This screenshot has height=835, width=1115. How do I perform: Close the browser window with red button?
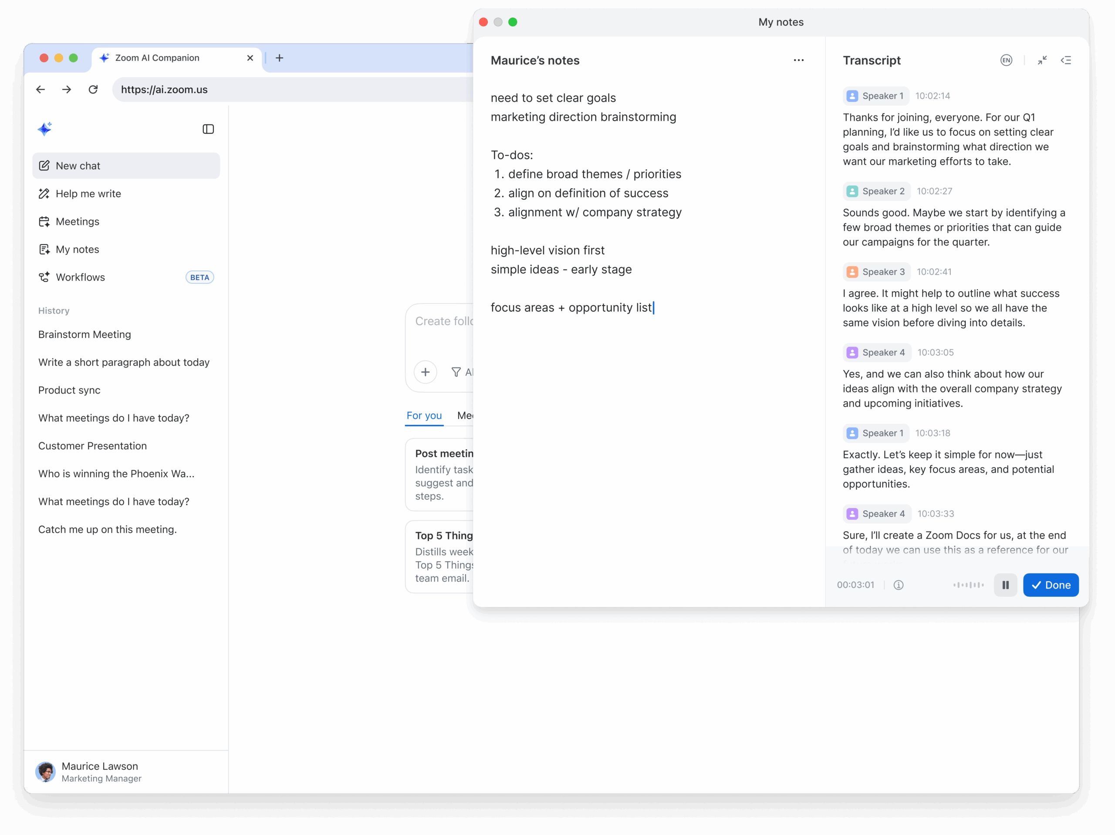44,58
